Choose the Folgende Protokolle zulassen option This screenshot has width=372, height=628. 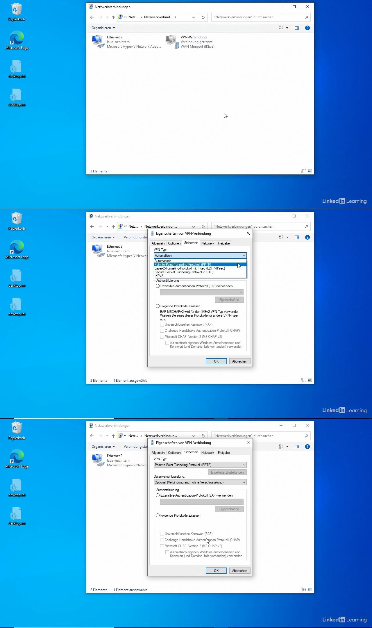(x=158, y=515)
